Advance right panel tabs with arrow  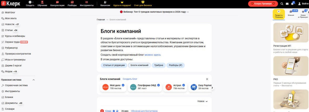(308, 12)
